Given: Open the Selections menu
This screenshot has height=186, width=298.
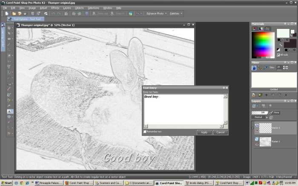Looking at the screenshot, I should point(93,8).
